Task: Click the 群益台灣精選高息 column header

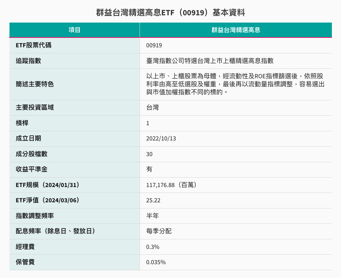Action: 236,30
